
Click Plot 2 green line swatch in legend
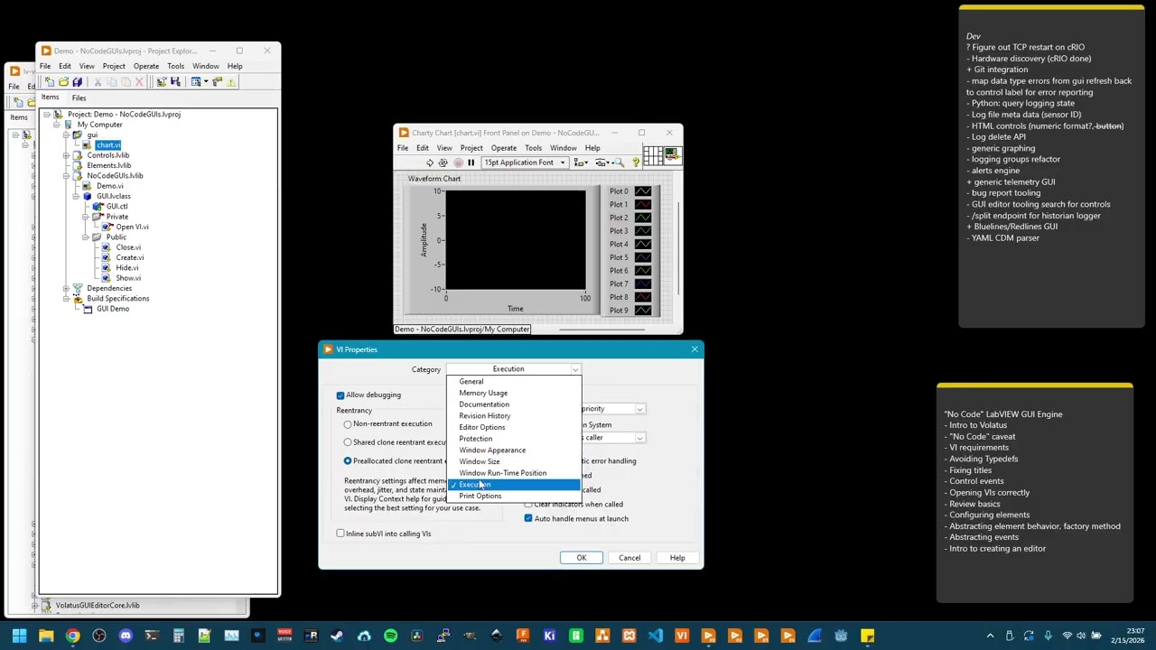pyautogui.click(x=643, y=218)
